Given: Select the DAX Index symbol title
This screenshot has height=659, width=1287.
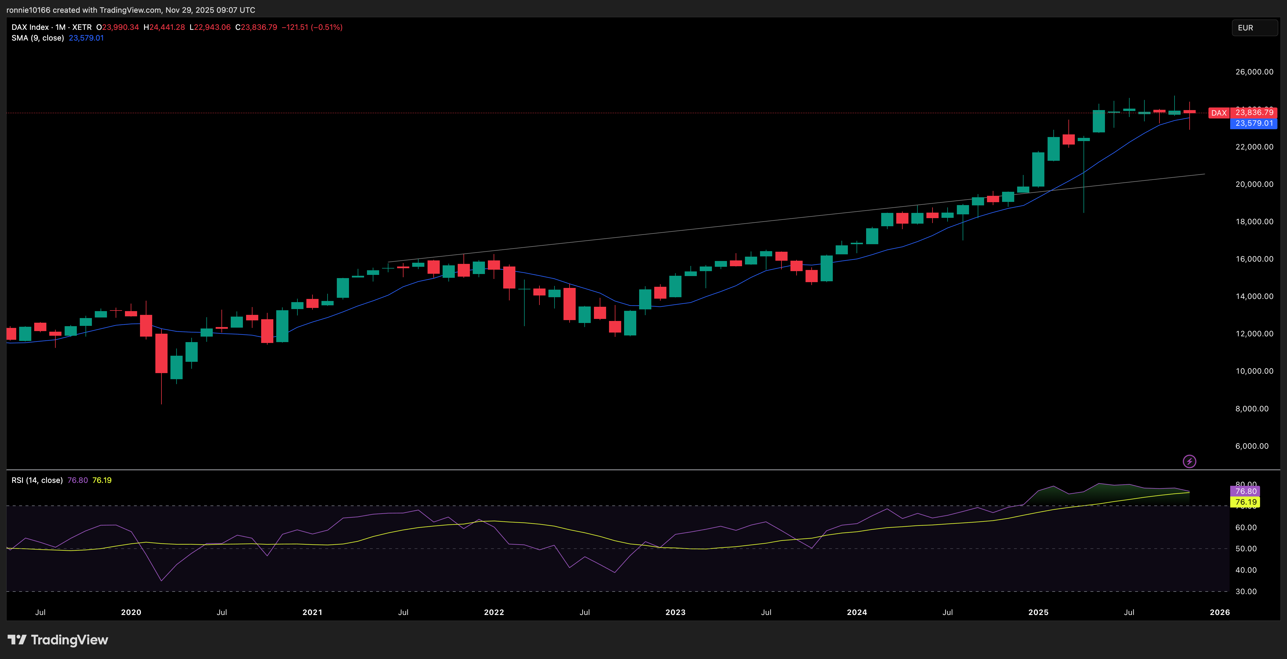Looking at the screenshot, I should (x=30, y=28).
